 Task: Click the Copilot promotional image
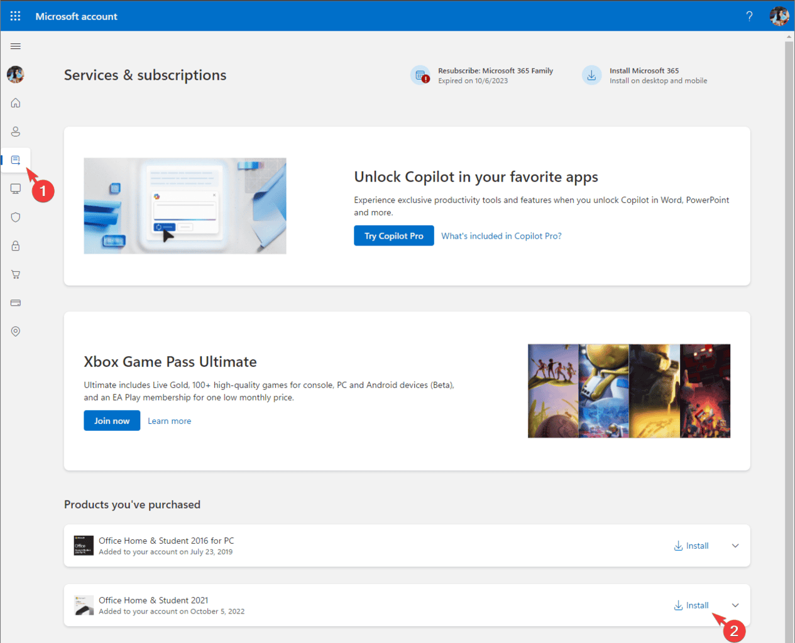point(185,206)
